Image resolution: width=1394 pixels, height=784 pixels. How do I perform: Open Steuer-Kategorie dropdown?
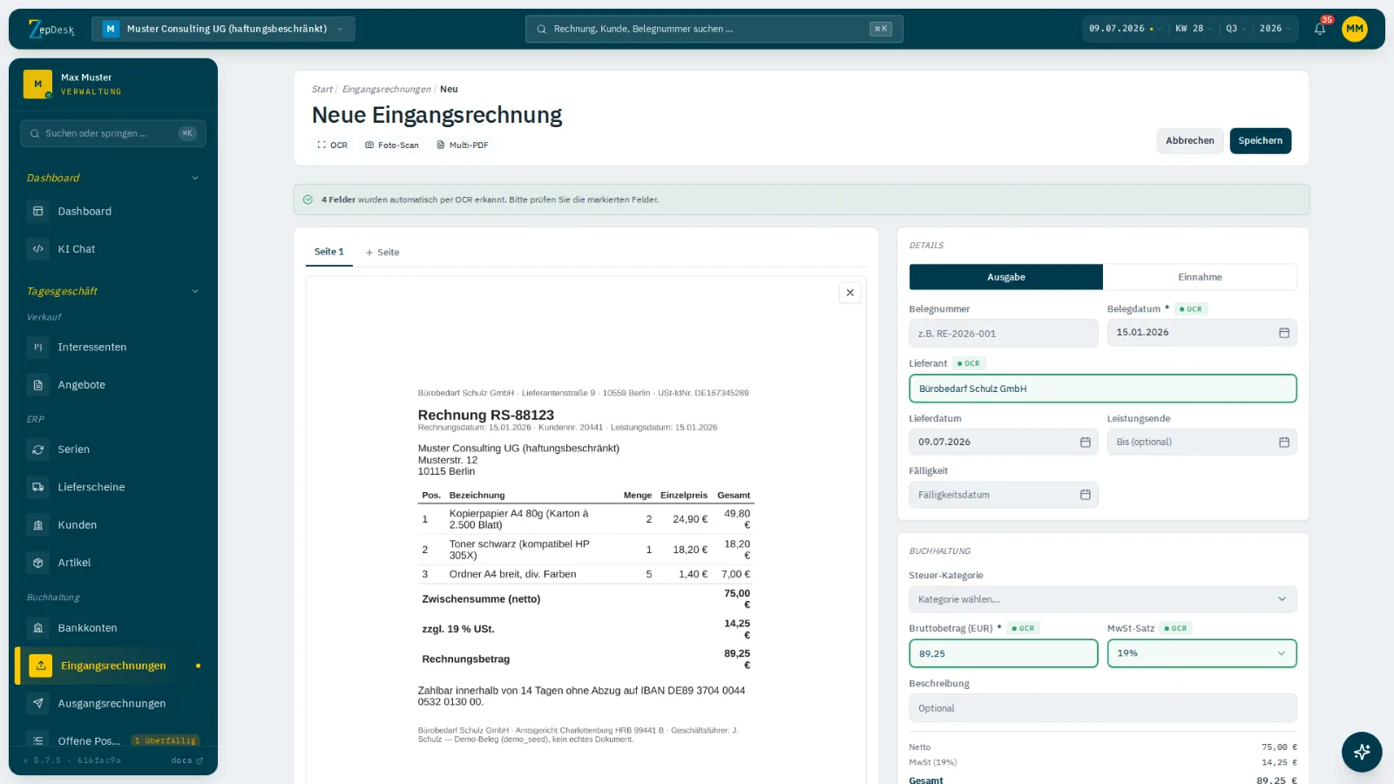tap(1103, 599)
